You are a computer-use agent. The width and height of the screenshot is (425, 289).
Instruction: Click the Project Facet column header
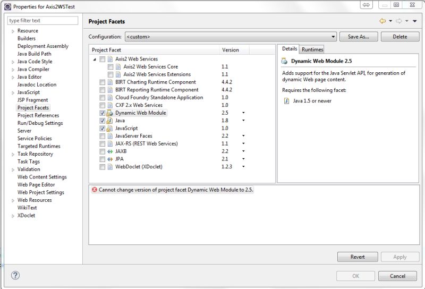coord(155,50)
